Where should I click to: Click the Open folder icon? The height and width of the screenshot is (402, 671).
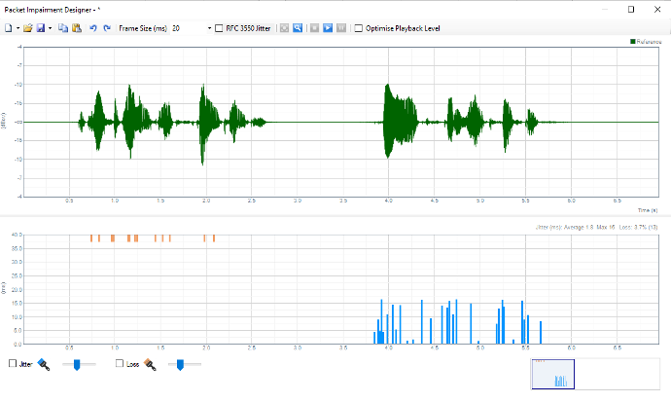[28, 28]
